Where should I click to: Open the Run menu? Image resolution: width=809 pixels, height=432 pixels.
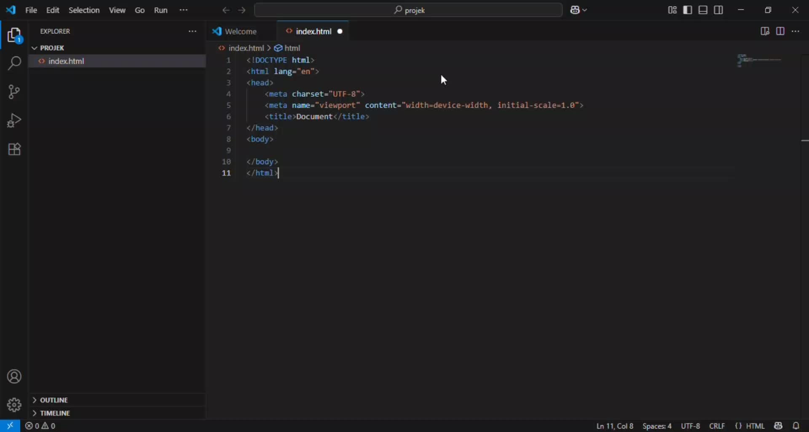click(x=161, y=10)
